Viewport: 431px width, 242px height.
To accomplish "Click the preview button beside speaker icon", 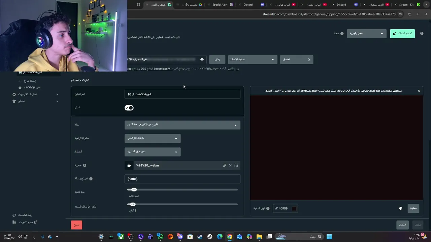I will [x=413, y=208].
